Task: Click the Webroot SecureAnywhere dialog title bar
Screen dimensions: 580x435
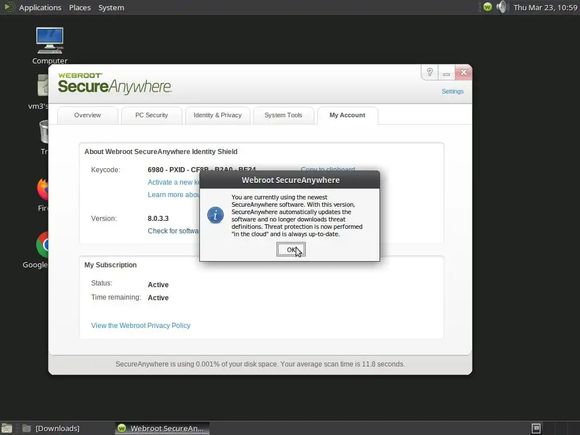Action: point(290,180)
